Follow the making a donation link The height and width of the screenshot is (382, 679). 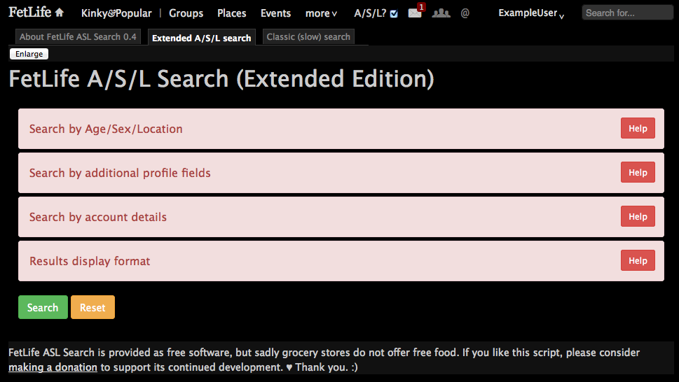(53, 367)
